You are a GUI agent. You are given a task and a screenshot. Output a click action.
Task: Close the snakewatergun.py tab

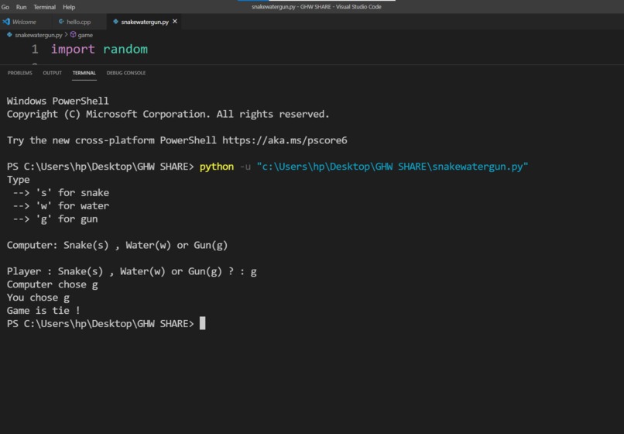(x=175, y=22)
